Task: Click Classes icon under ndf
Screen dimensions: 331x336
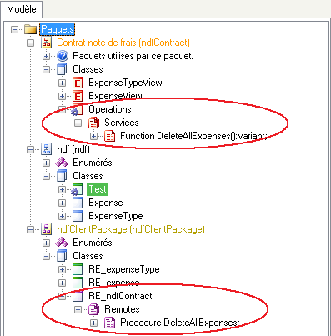Action: point(62,176)
